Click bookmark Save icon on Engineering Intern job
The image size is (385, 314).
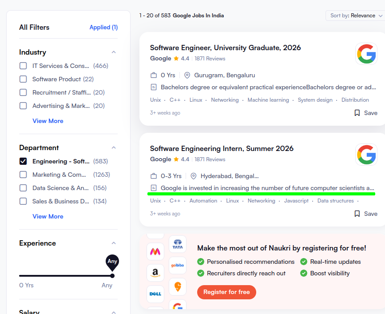(357, 214)
